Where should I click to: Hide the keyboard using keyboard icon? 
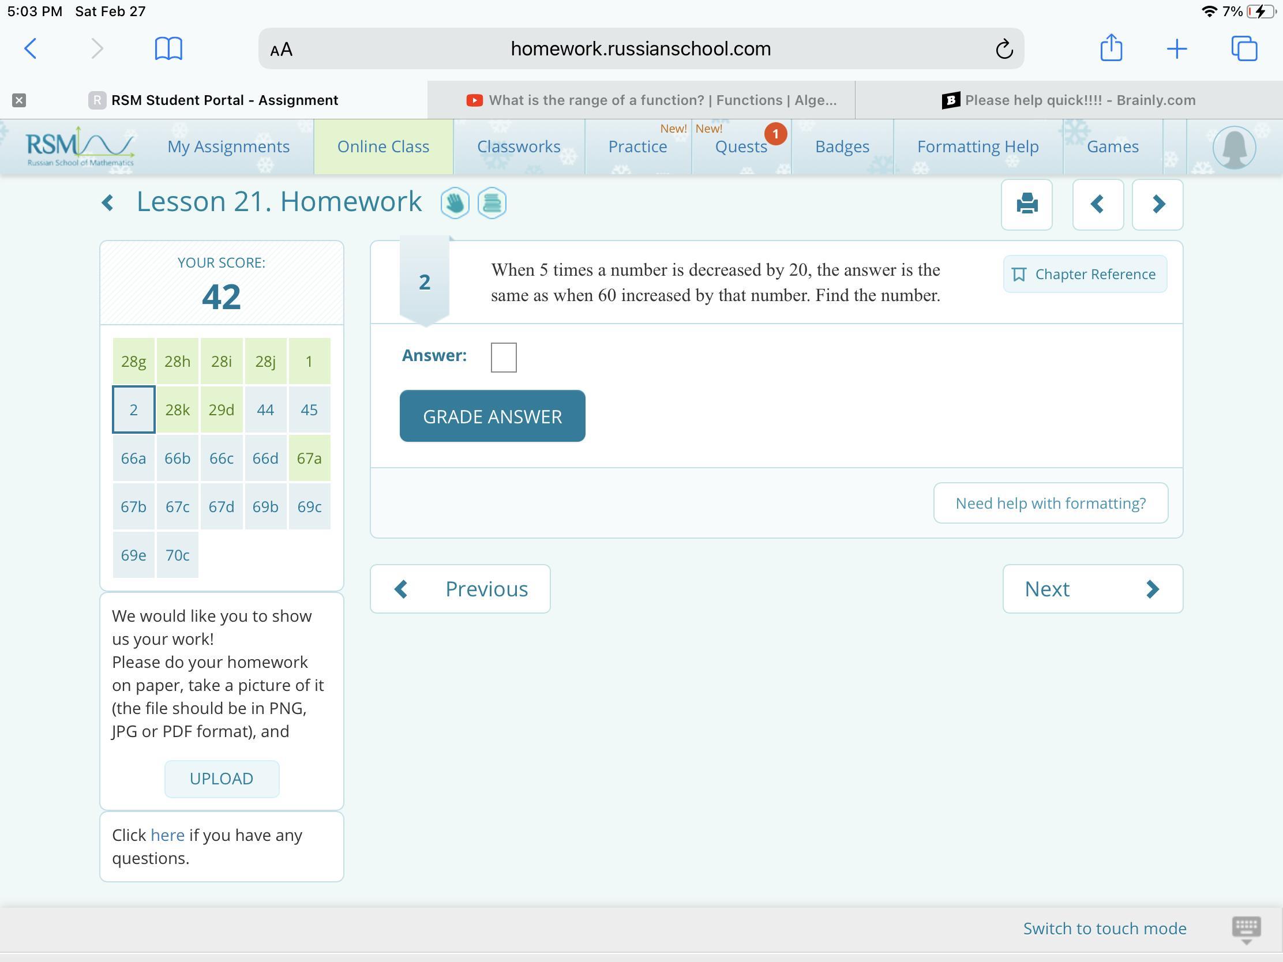(x=1246, y=930)
